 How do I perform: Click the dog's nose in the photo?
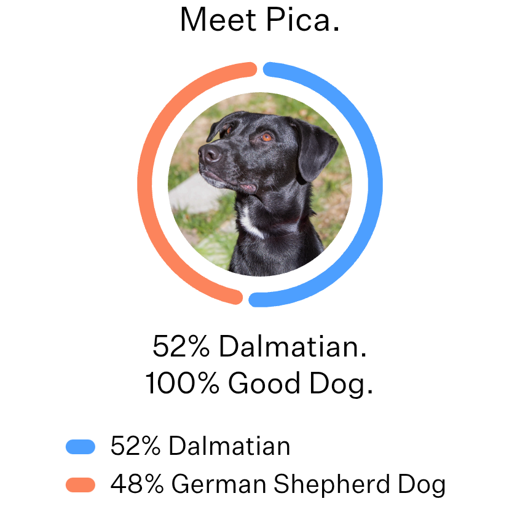[x=210, y=153]
